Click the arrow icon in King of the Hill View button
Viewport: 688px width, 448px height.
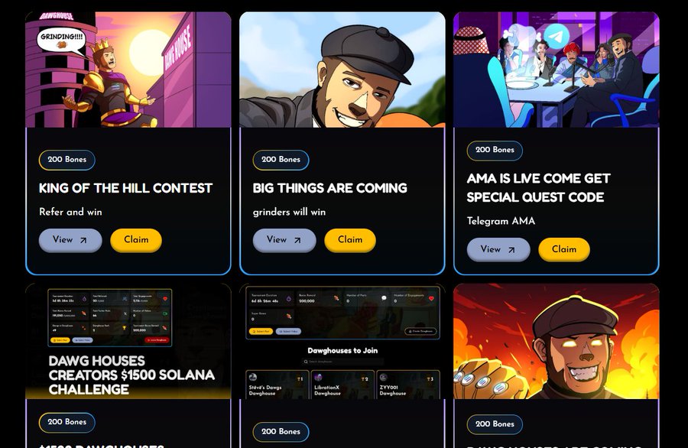pyautogui.click(x=83, y=240)
